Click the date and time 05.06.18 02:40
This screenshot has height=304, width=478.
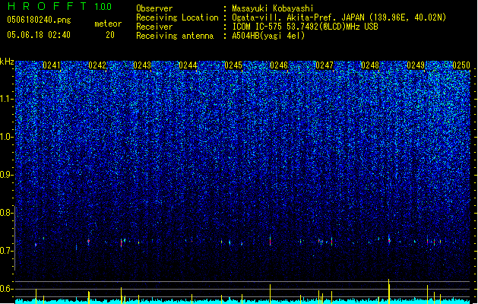tap(39, 35)
